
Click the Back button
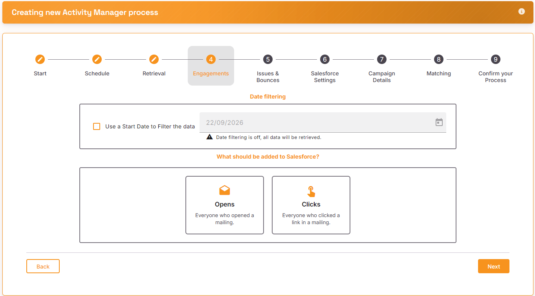click(43, 266)
